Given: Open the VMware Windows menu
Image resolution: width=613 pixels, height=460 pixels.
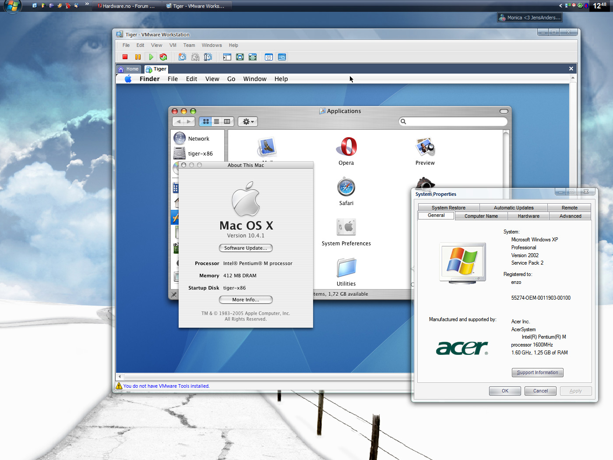Looking at the screenshot, I should [211, 45].
